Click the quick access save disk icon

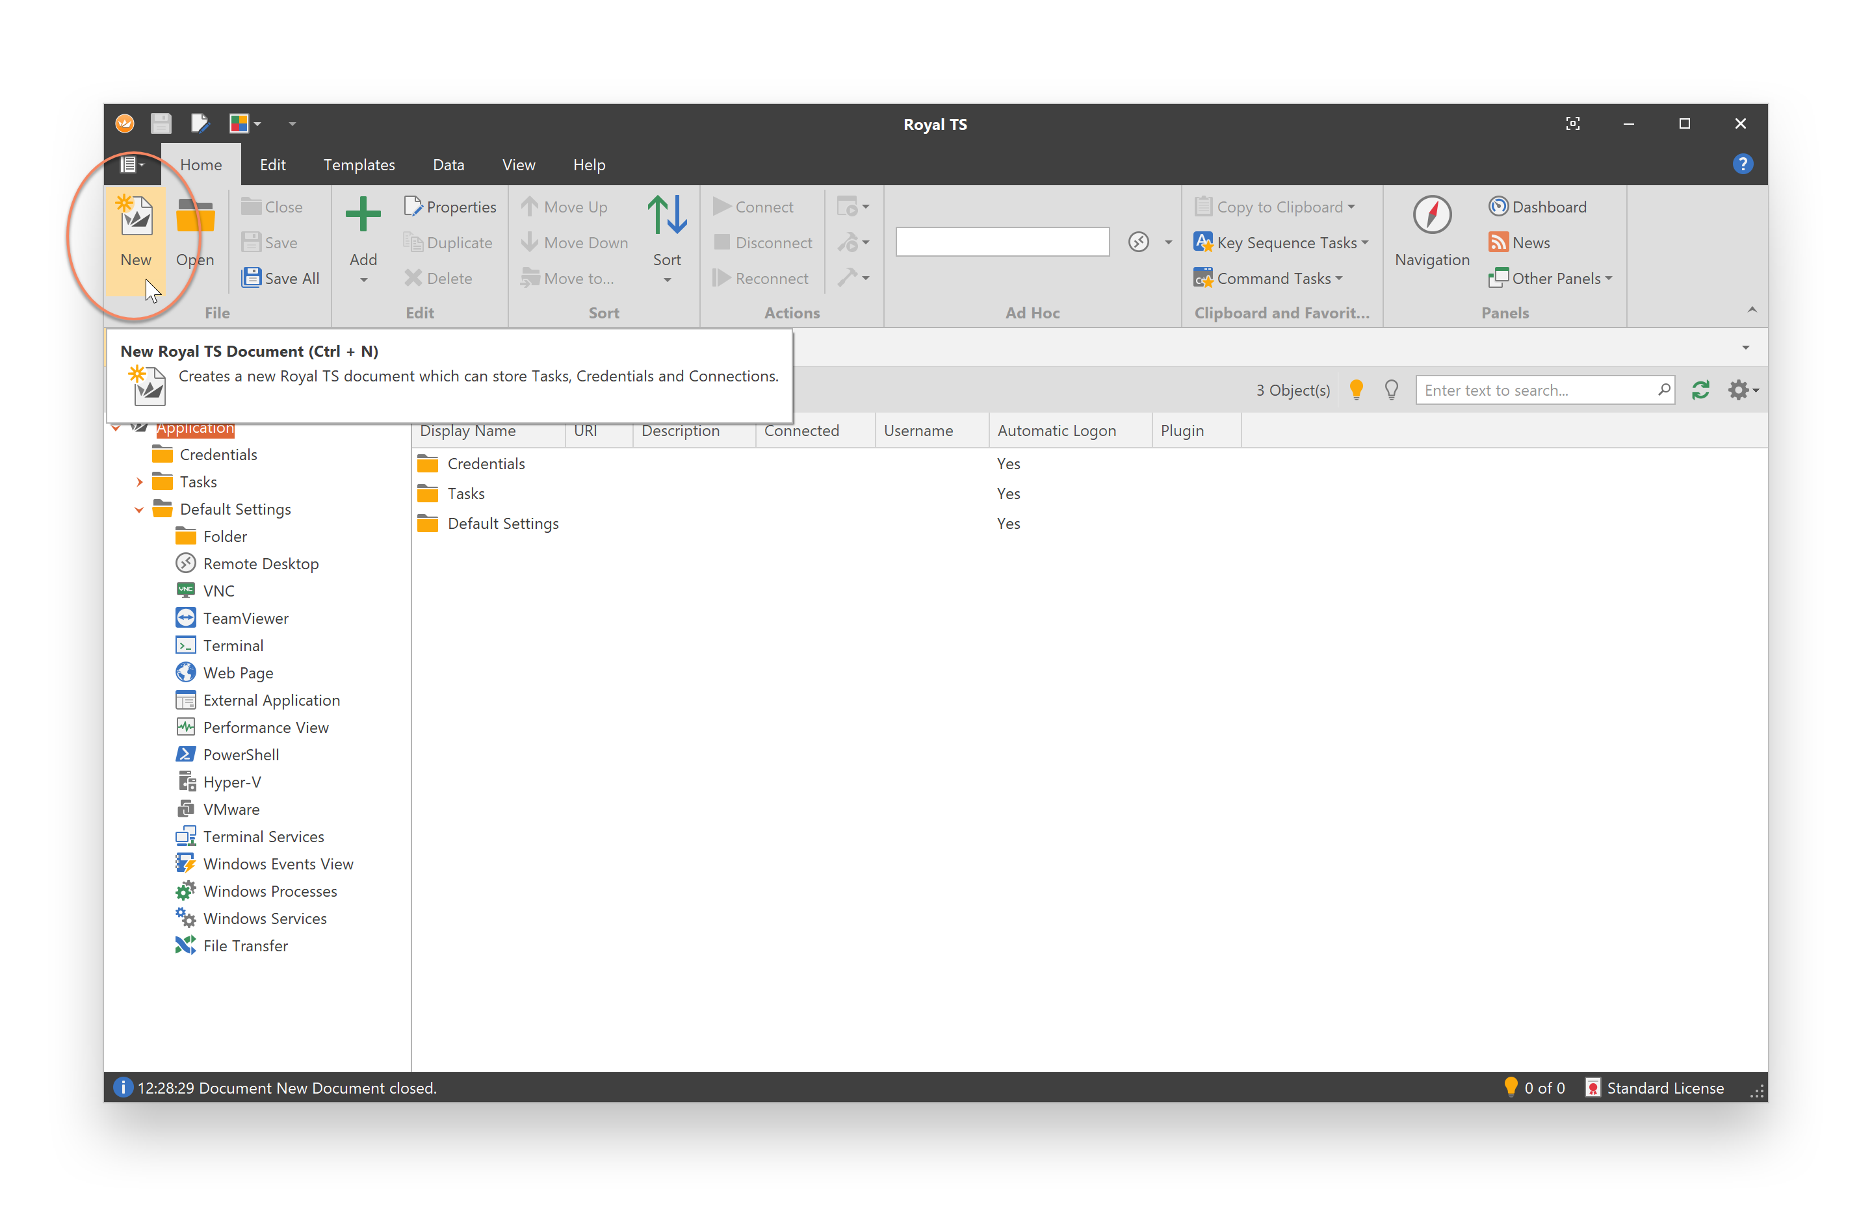coord(161,123)
